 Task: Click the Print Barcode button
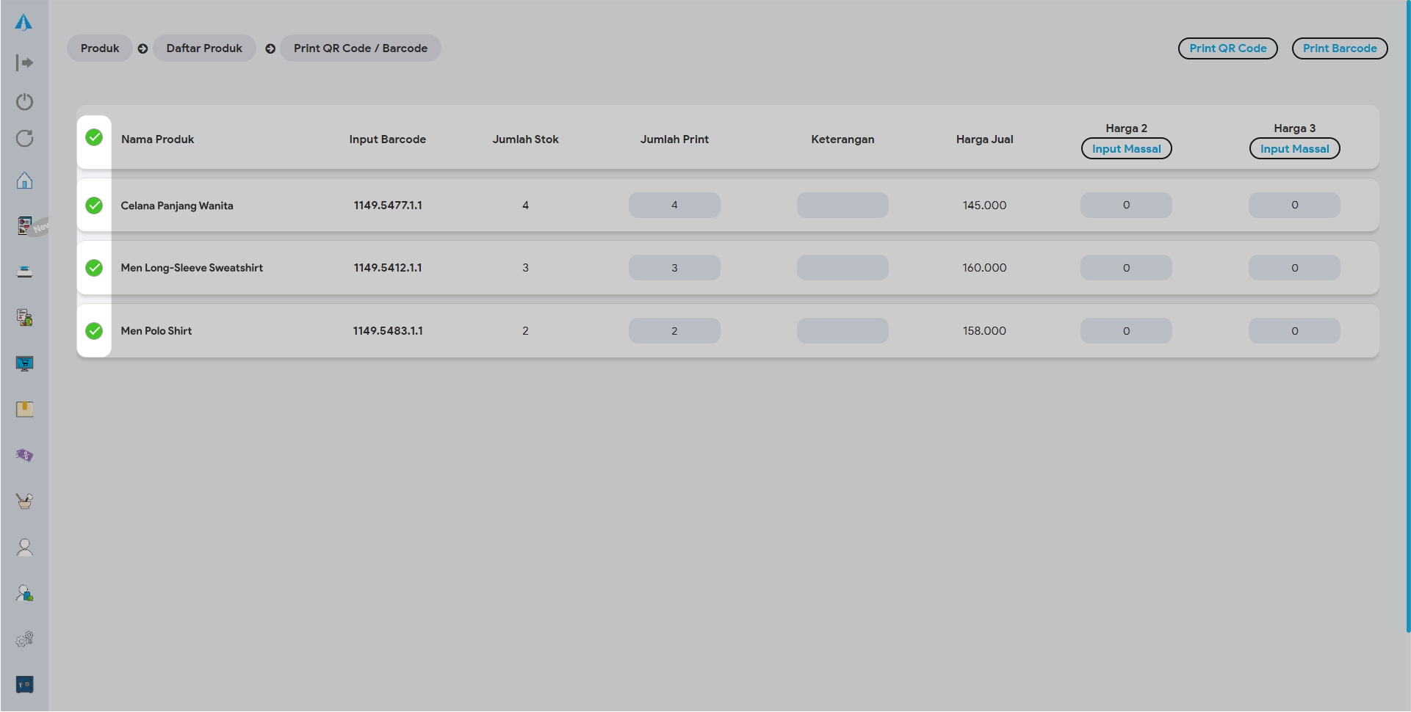pos(1339,48)
